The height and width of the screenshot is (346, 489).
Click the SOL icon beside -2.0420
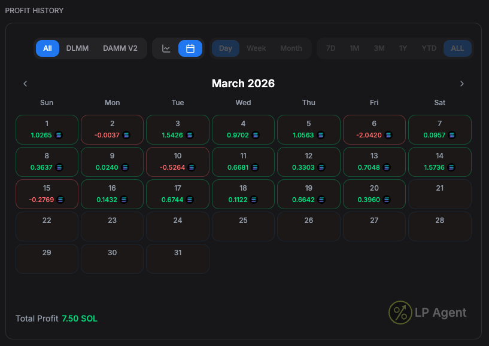[388, 135]
